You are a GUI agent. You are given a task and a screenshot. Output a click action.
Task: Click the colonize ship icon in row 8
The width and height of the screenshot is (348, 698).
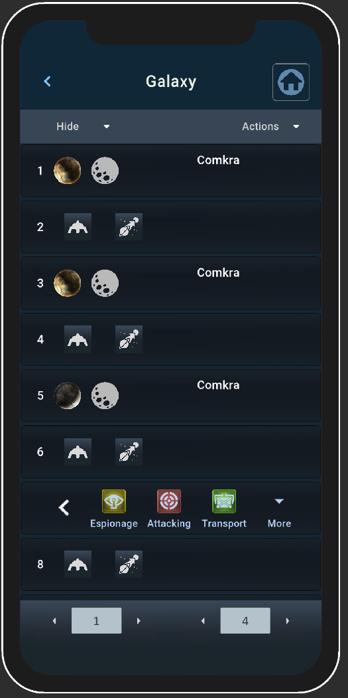(x=78, y=564)
